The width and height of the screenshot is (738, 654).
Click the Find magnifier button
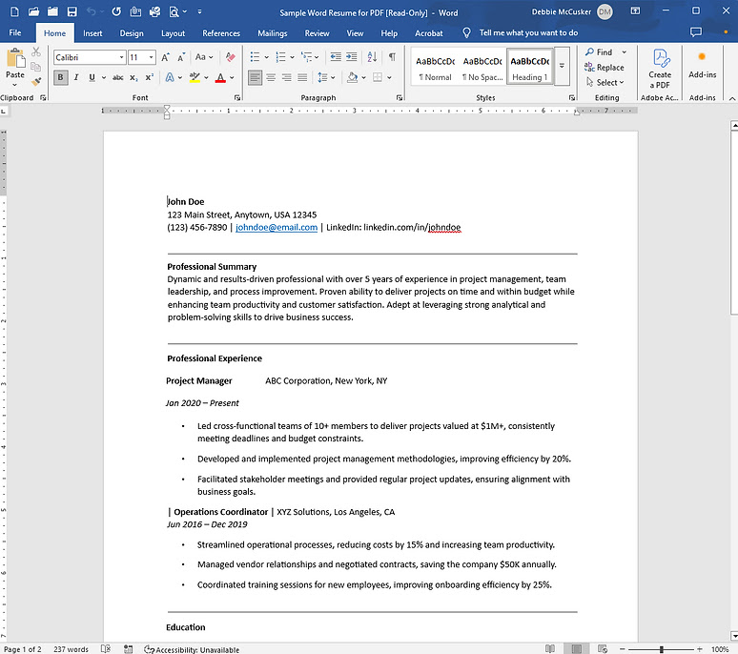[x=599, y=52]
